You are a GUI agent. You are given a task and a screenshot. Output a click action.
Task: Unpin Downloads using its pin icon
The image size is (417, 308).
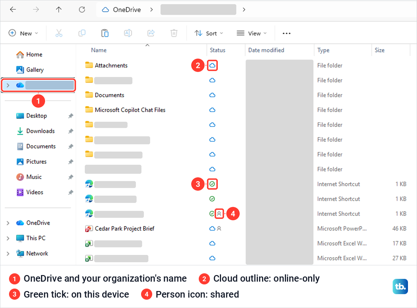[x=71, y=131]
